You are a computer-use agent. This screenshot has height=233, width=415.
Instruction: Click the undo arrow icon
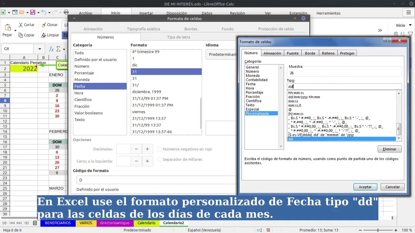(43, 12)
